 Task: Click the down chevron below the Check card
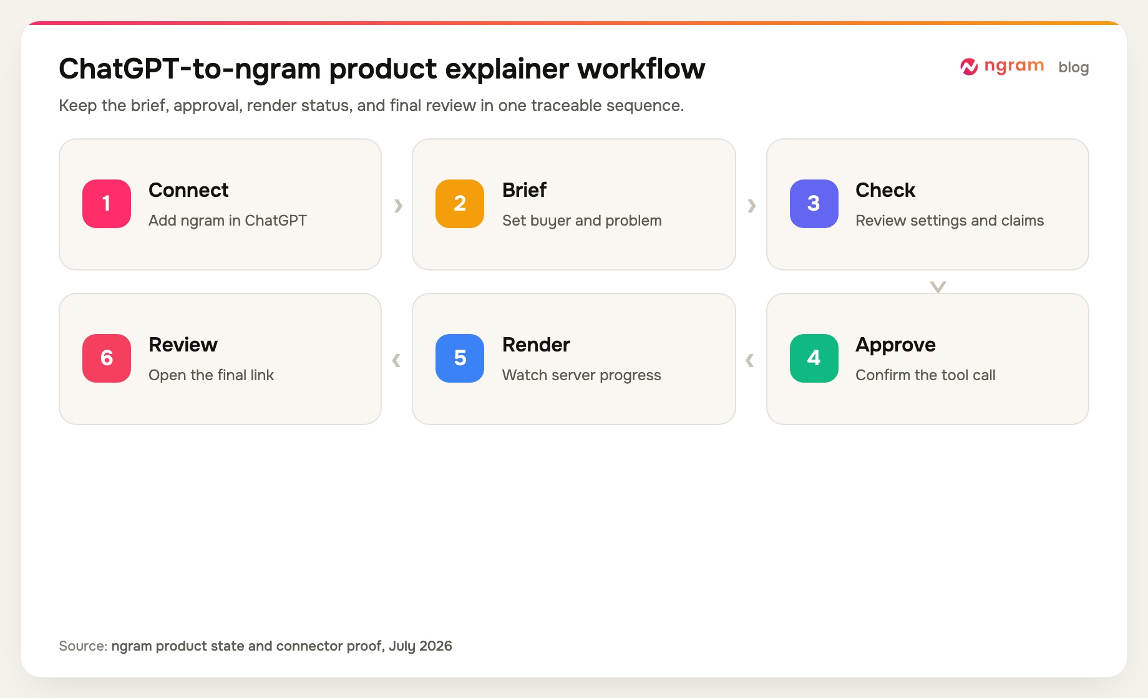coord(938,287)
